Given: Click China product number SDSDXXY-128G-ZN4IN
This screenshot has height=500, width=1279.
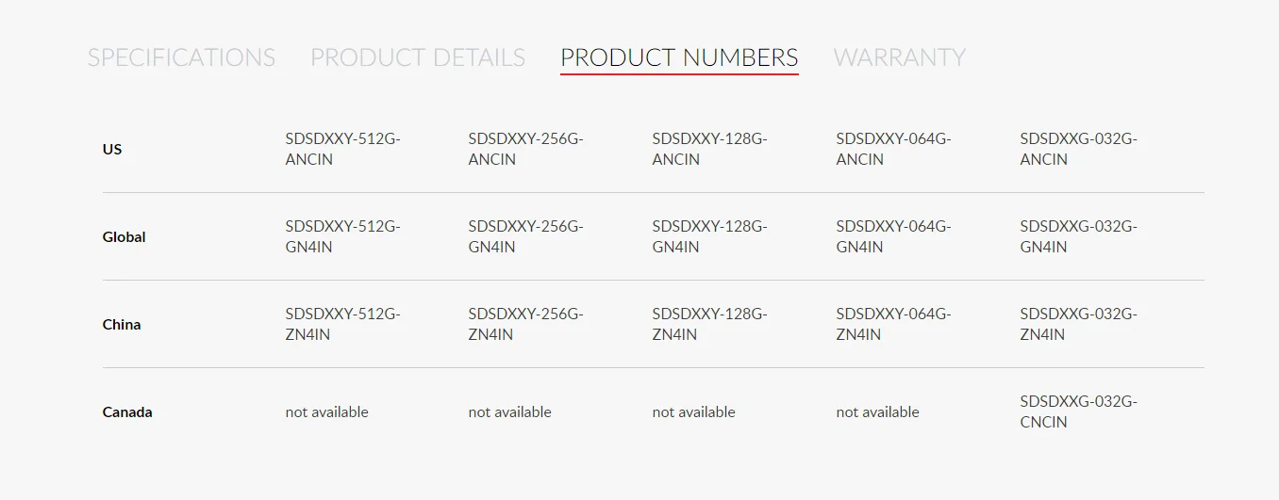Looking at the screenshot, I should pyautogui.click(x=709, y=324).
